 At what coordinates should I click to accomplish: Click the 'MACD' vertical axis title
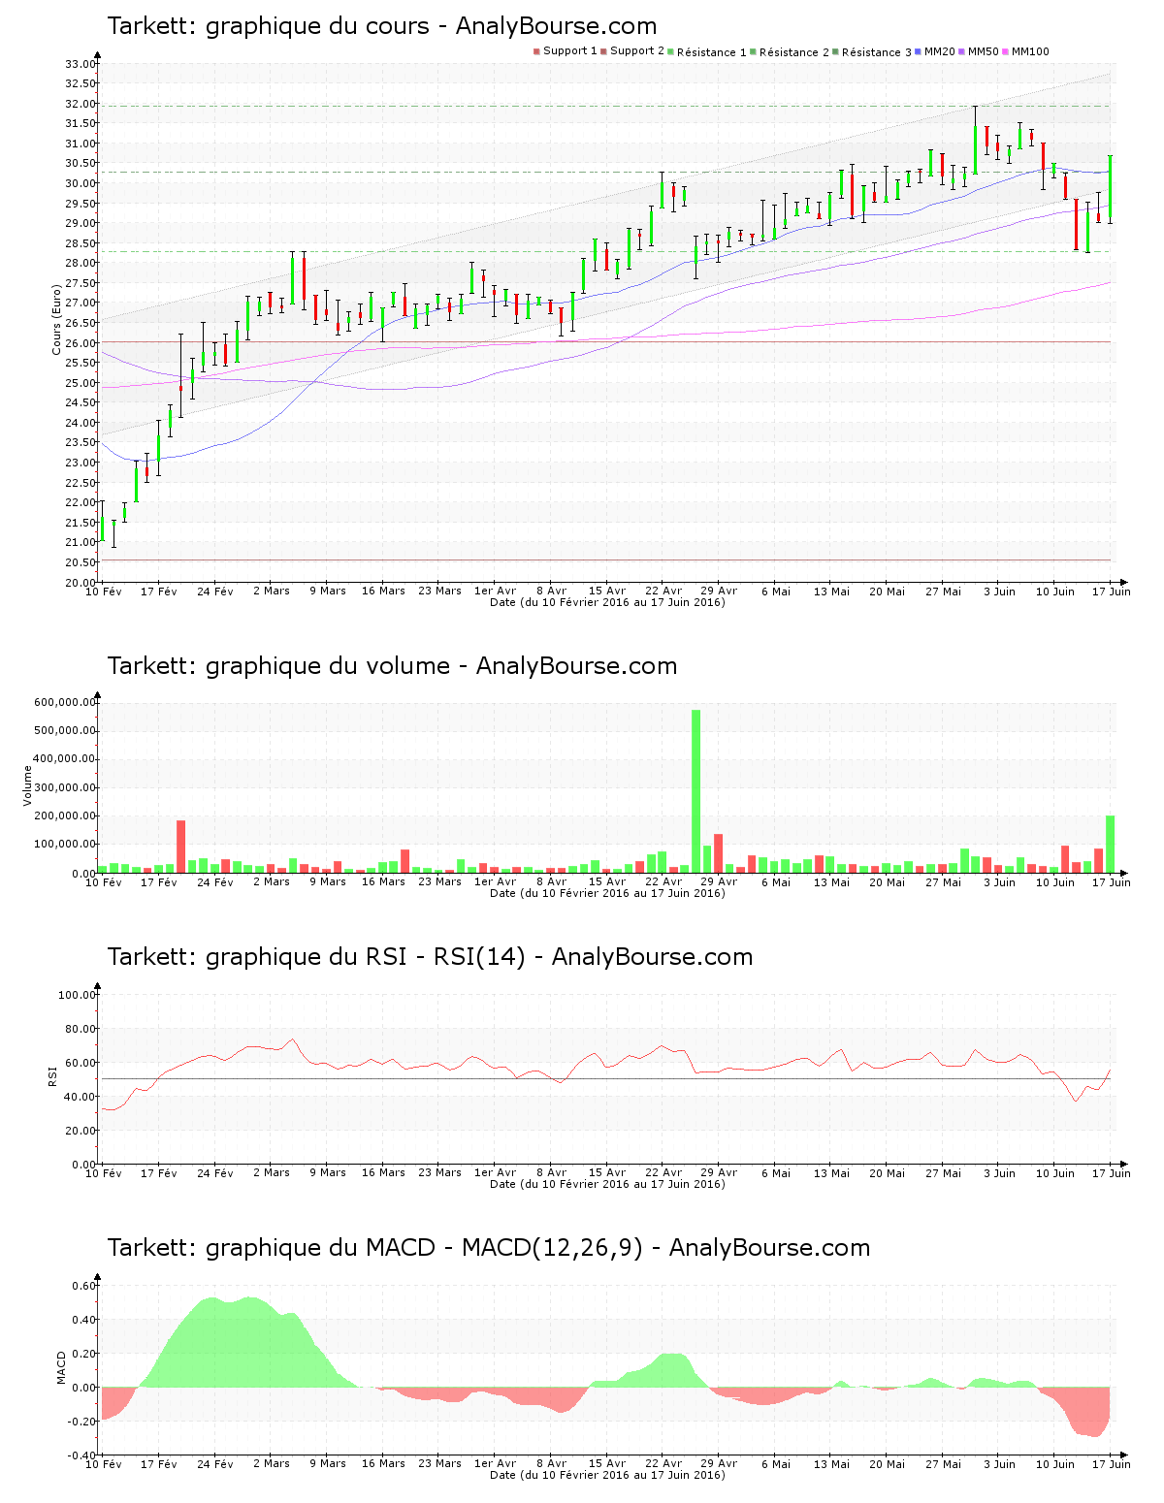[x=61, y=1367]
